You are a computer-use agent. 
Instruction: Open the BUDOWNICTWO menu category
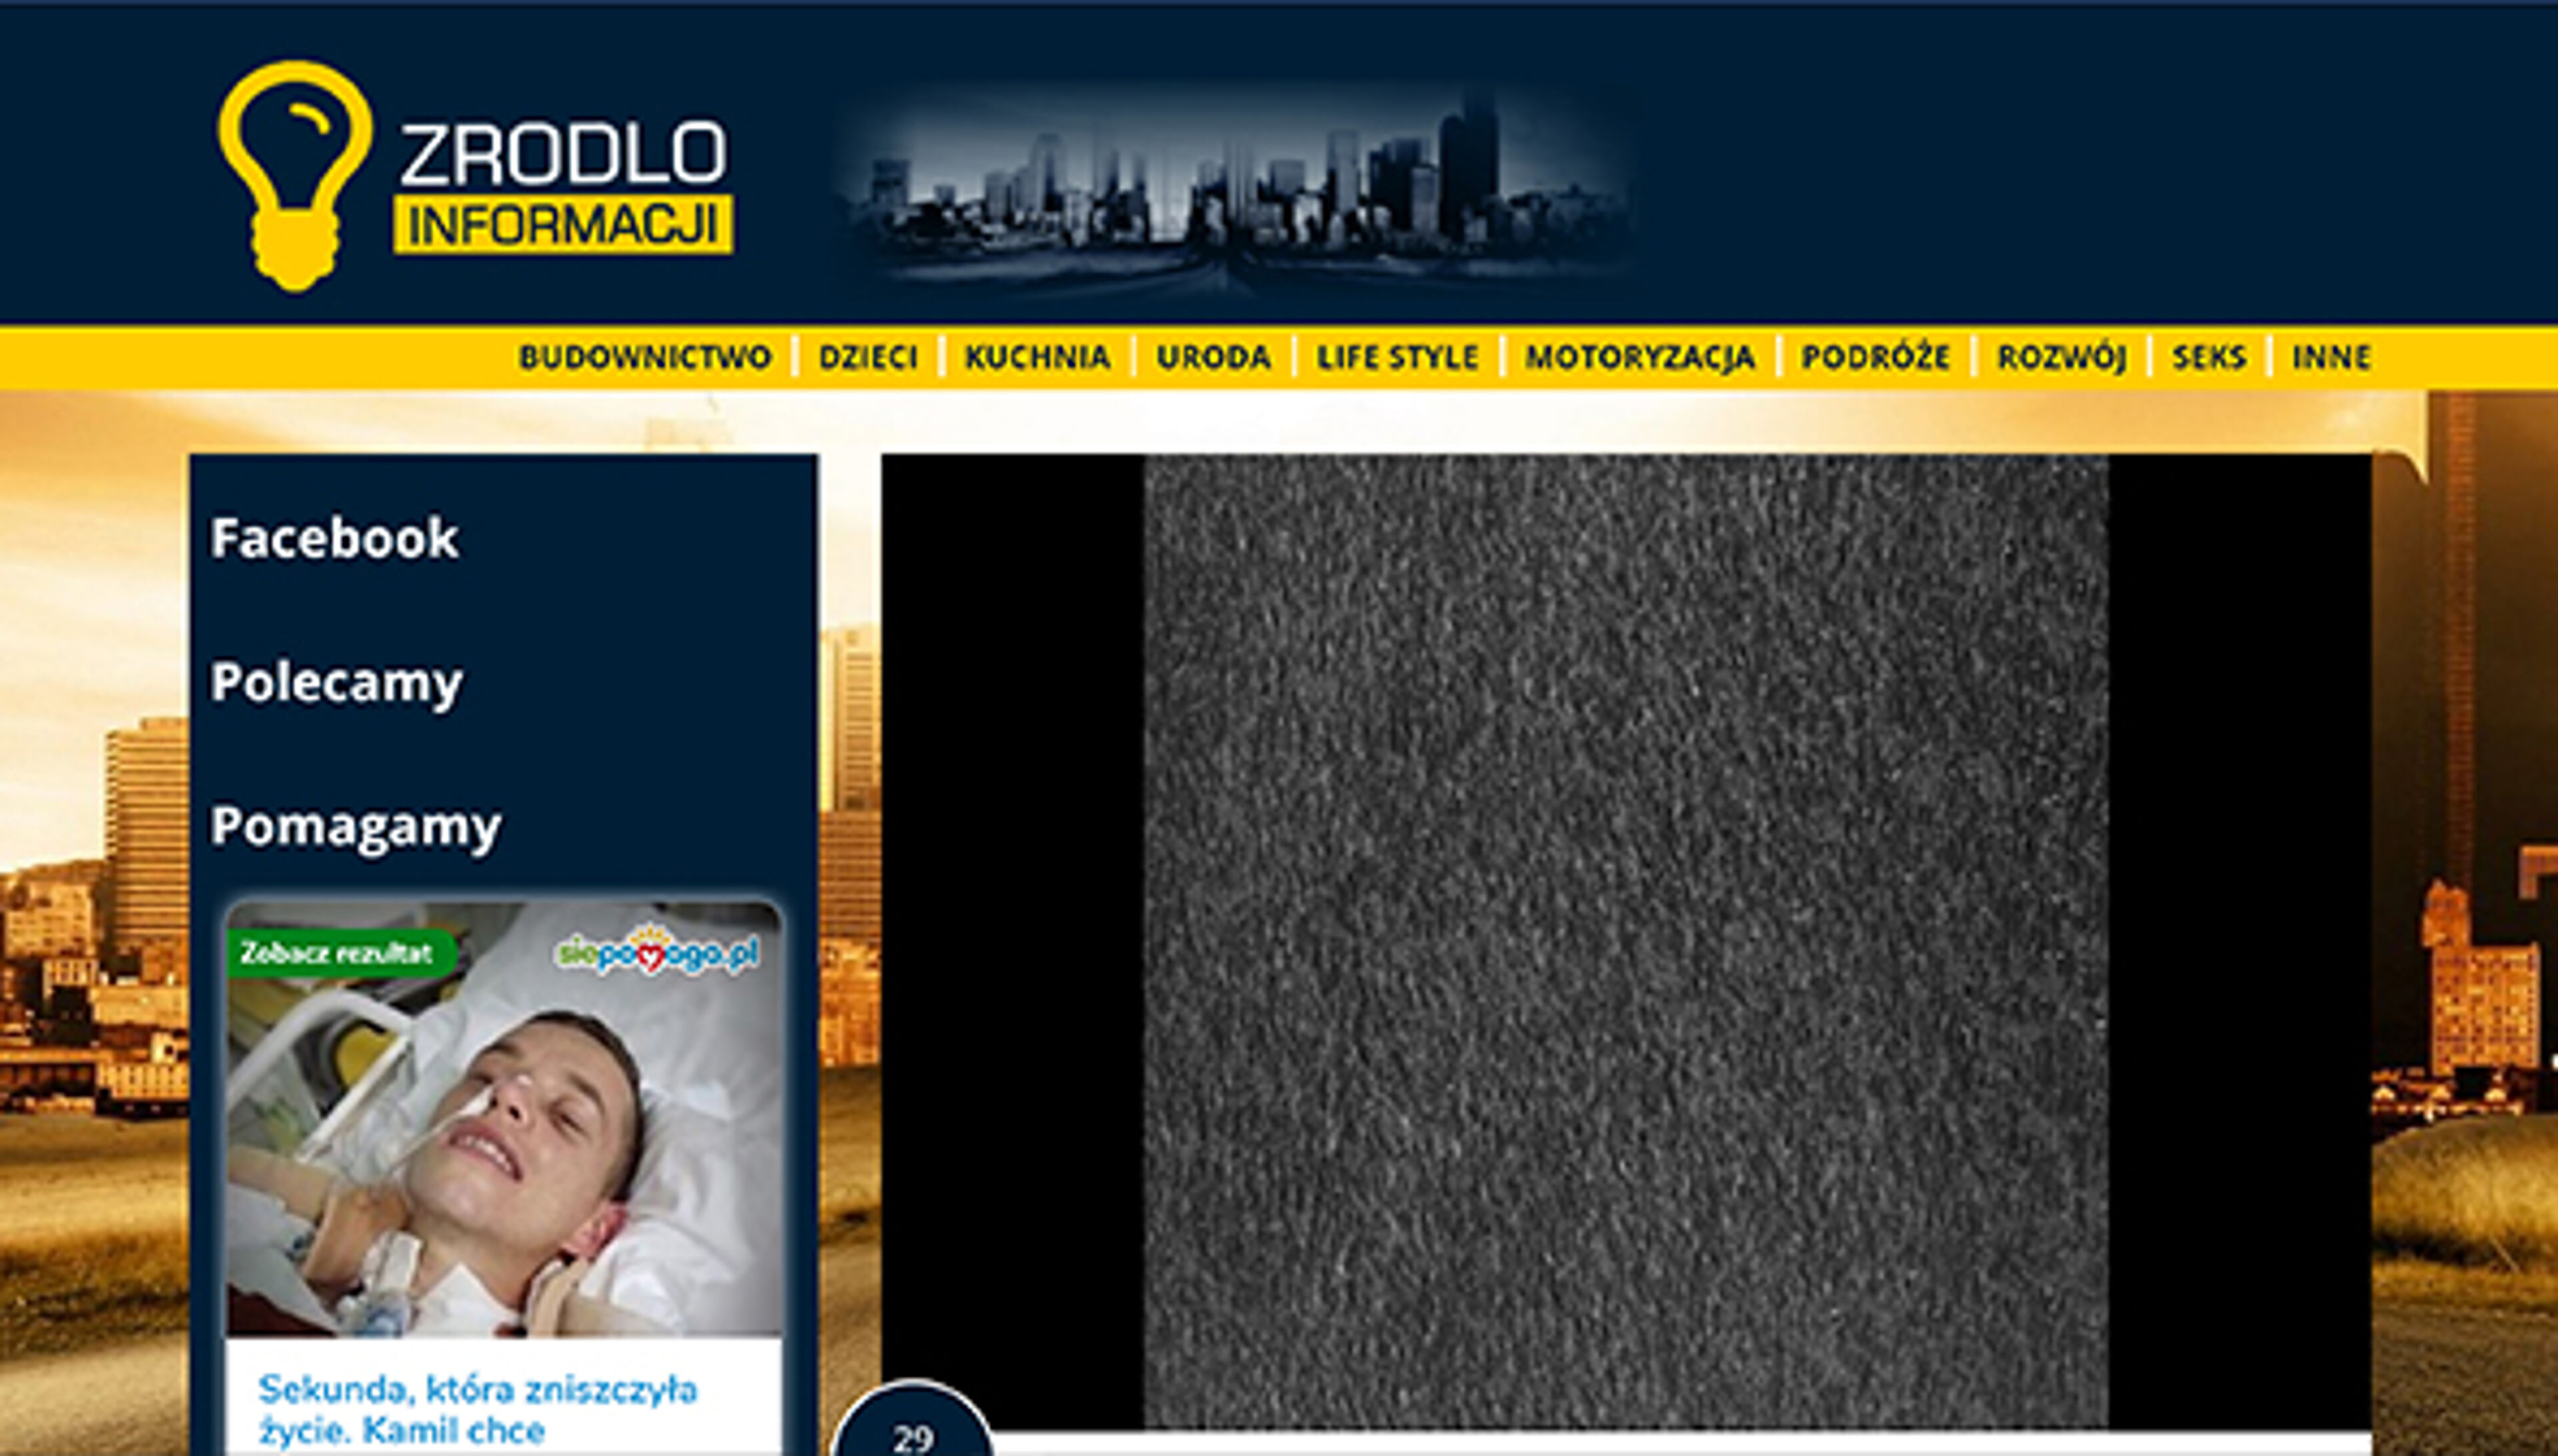(645, 357)
